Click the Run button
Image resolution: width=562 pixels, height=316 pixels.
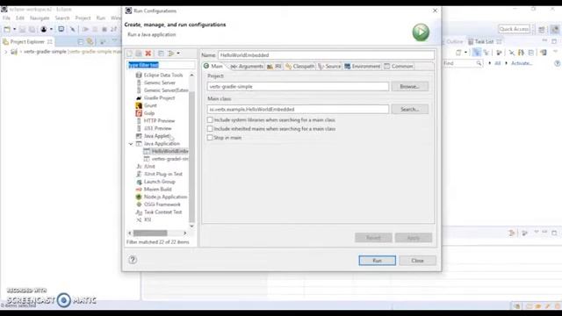[x=377, y=261]
